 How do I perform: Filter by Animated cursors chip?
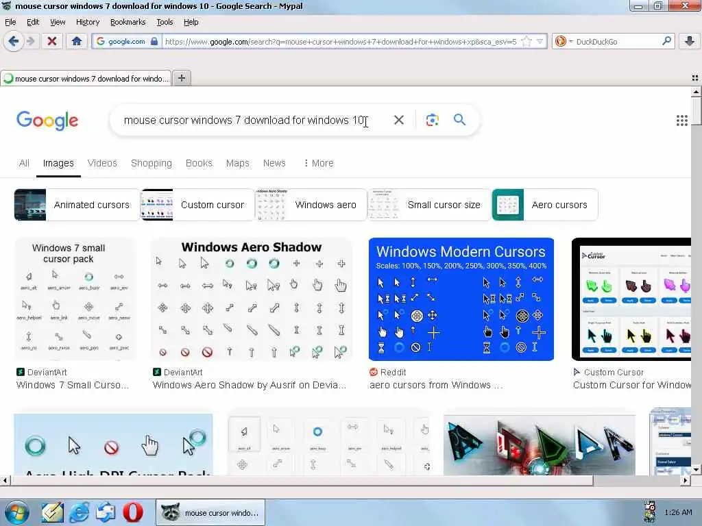(x=77, y=205)
